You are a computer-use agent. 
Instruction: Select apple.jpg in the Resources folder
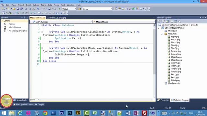coord(175,36)
